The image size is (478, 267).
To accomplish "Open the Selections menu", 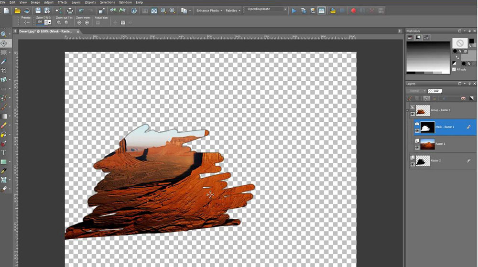I will (x=107, y=2).
